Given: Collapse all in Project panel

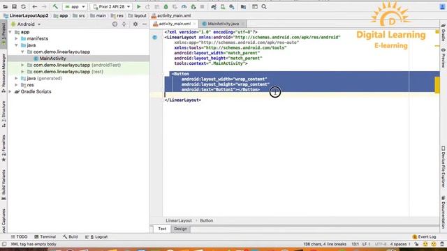Looking at the screenshot, I should click(x=124, y=24).
